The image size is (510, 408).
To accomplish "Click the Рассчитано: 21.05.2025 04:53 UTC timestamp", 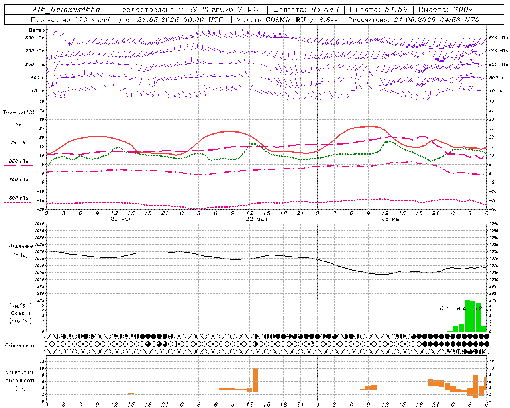I will (414, 20).
